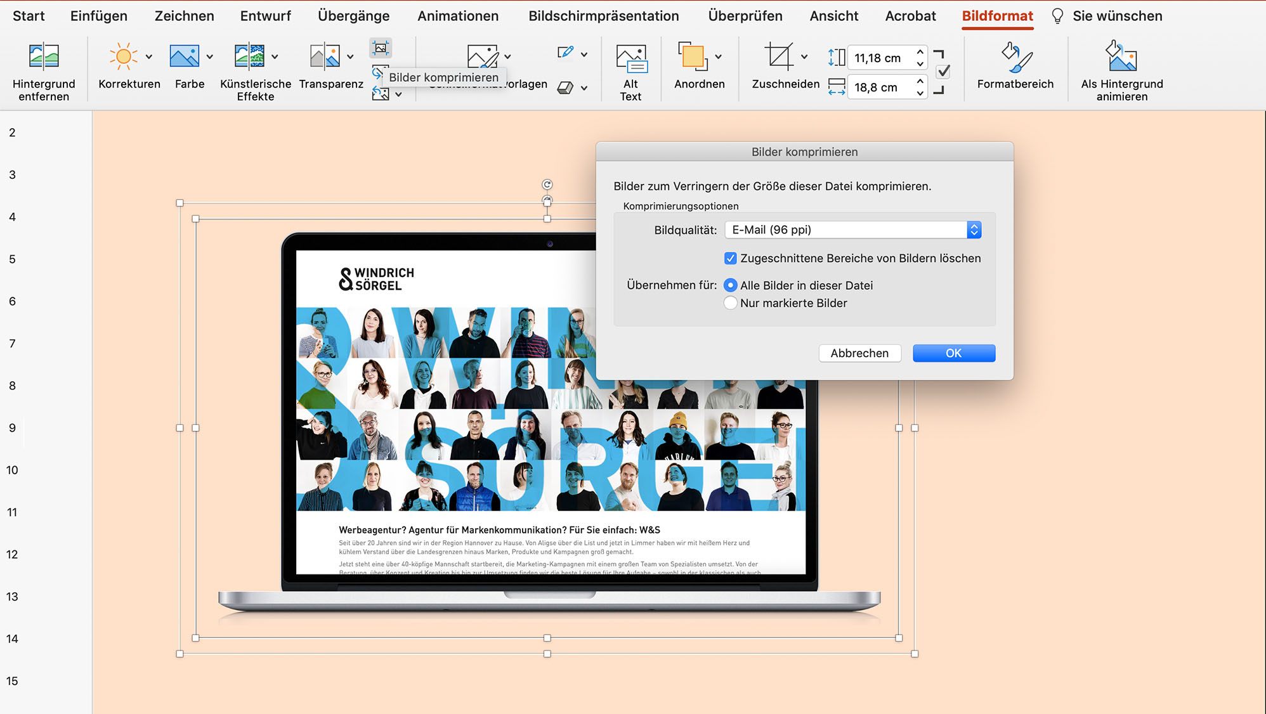Click the shape height icon beside 11,18 cm

(x=837, y=58)
